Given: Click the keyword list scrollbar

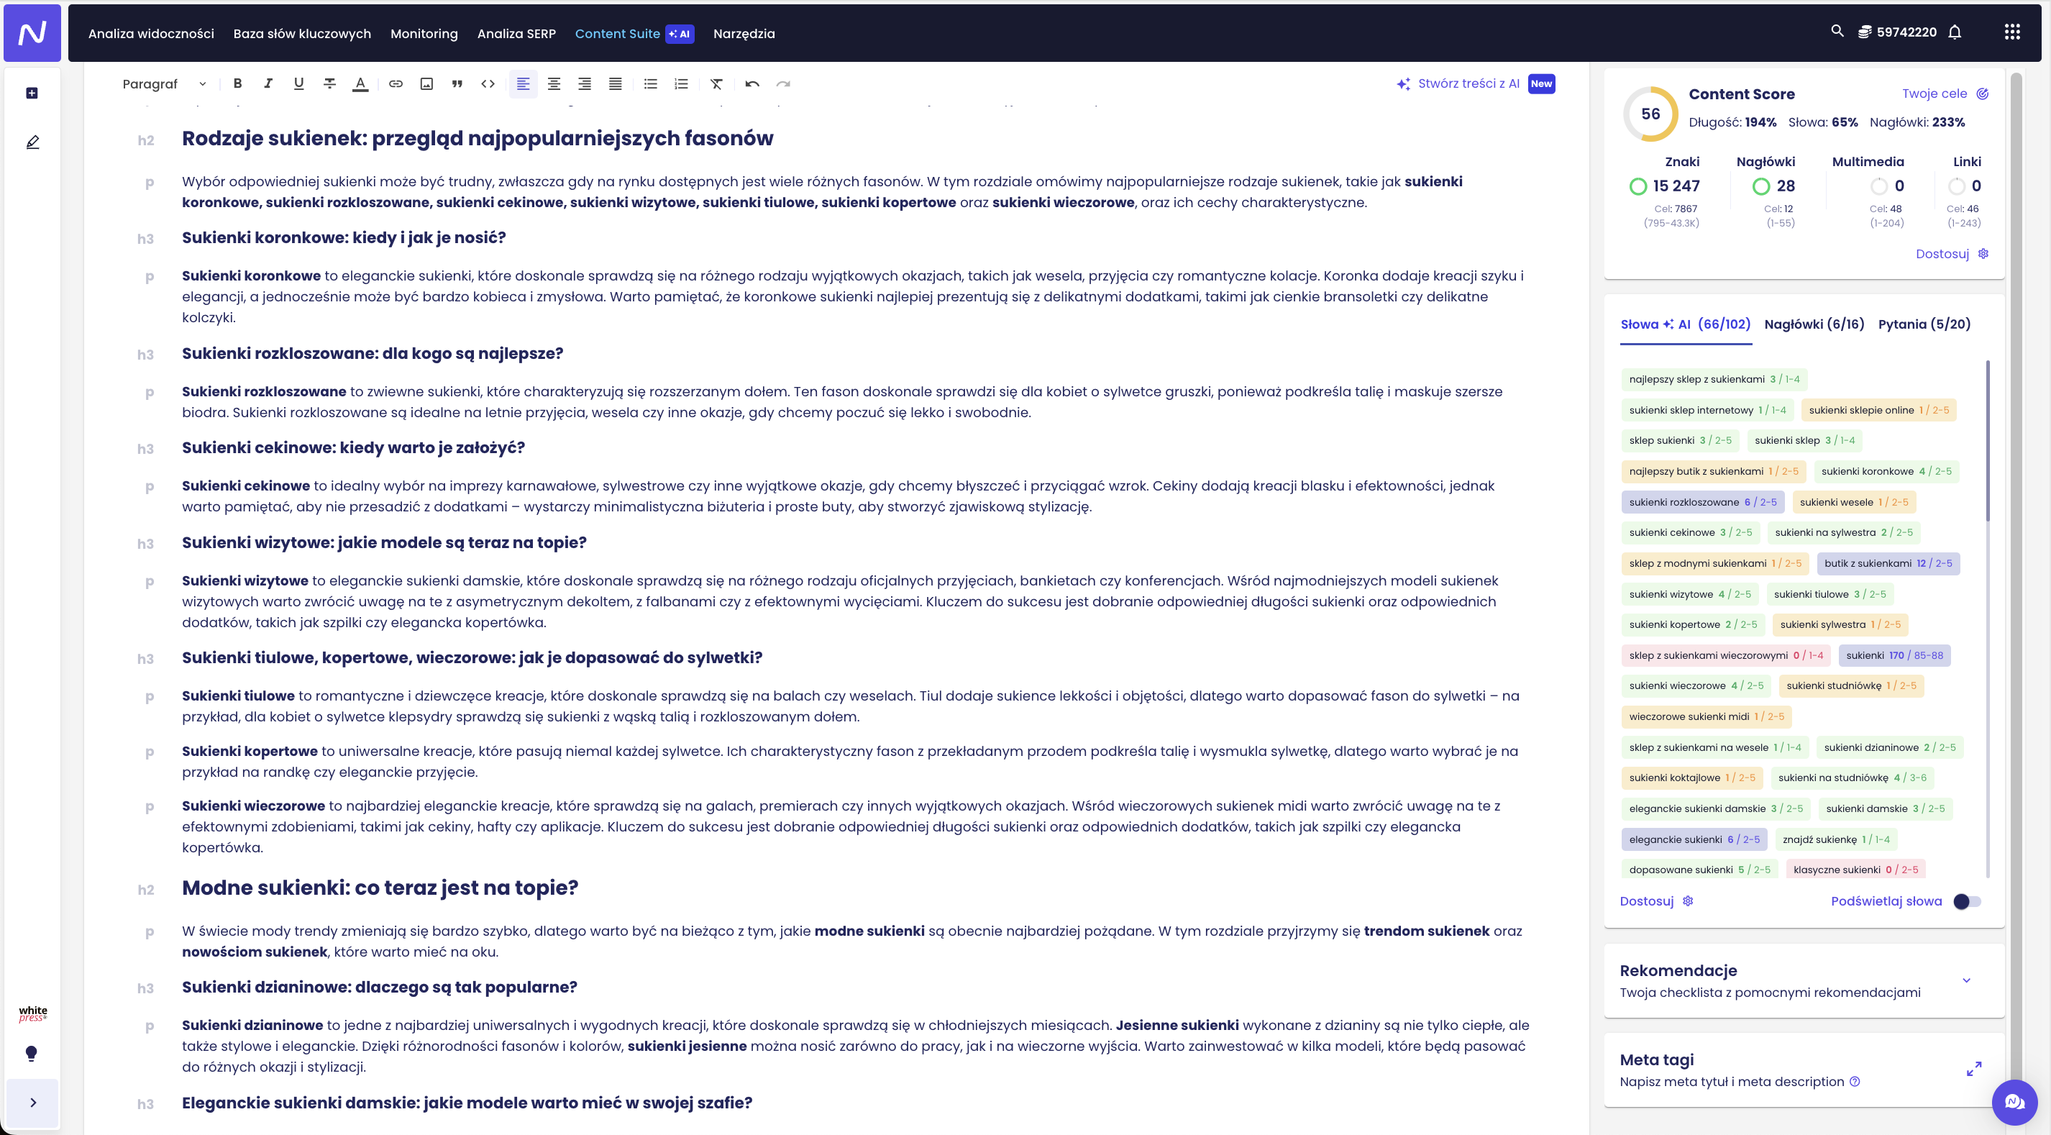Looking at the screenshot, I should point(1987,442).
